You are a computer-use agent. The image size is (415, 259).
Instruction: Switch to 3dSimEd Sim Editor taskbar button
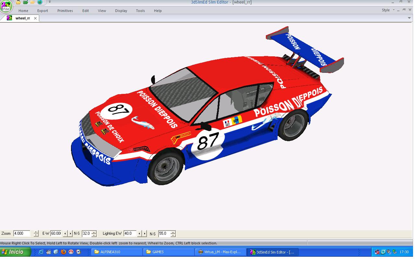pos(273,252)
